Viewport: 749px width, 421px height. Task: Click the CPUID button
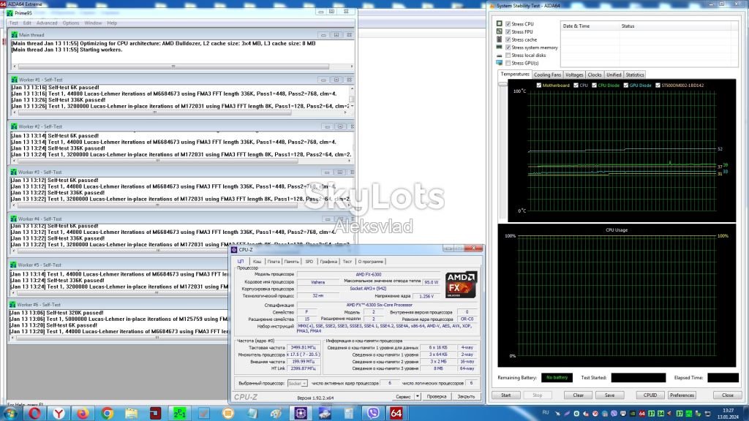pos(650,395)
